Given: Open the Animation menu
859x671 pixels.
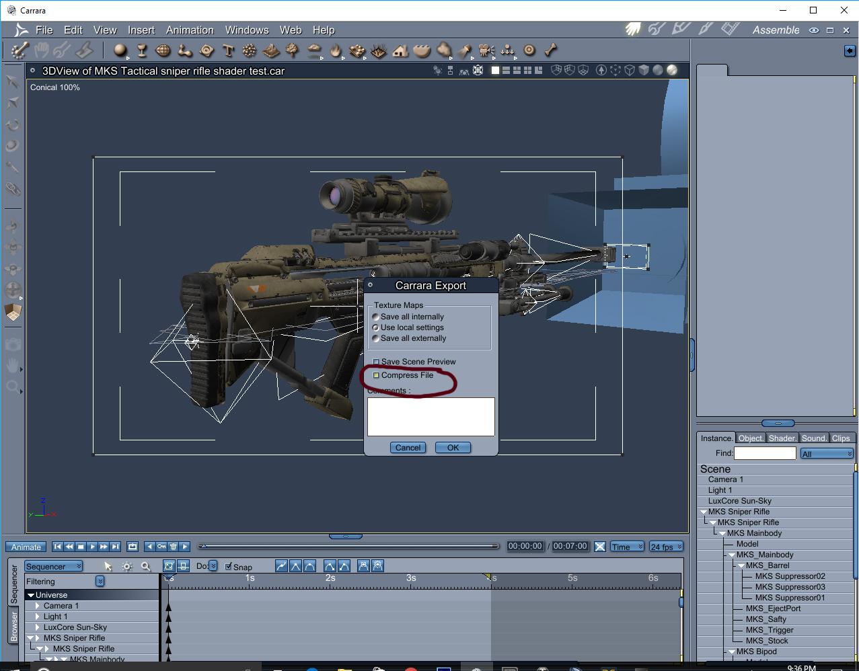Looking at the screenshot, I should (x=190, y=30).
